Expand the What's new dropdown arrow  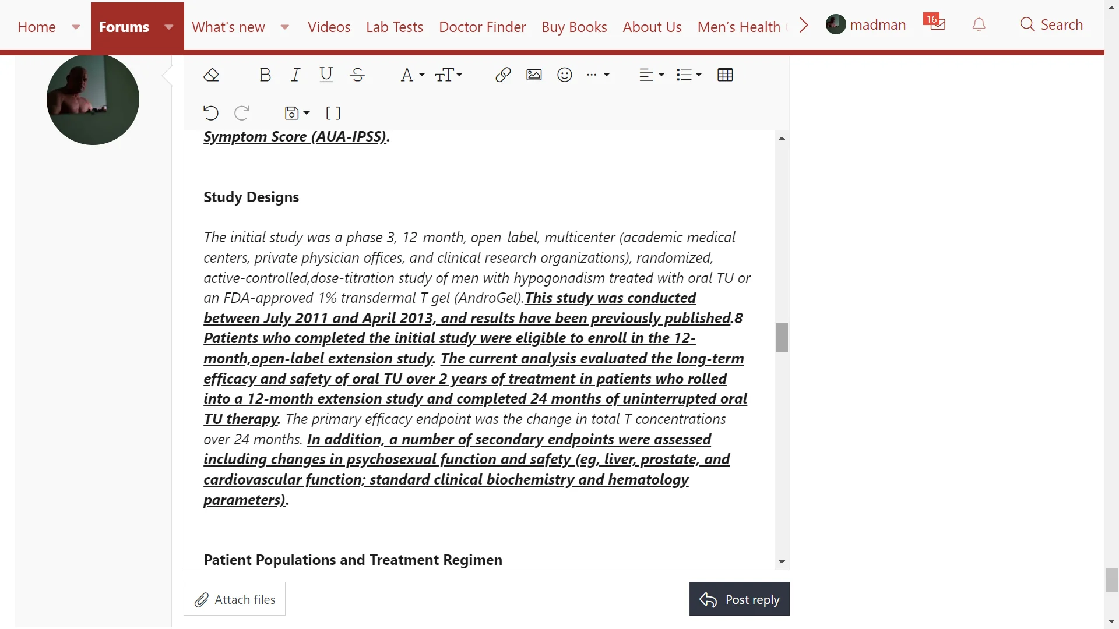[x=285, y=27]
